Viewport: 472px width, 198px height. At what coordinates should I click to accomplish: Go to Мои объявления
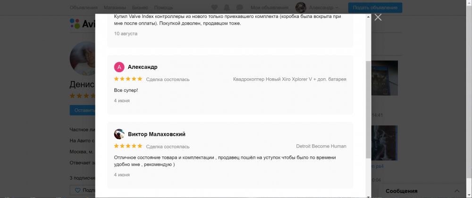tap(270, 8)
